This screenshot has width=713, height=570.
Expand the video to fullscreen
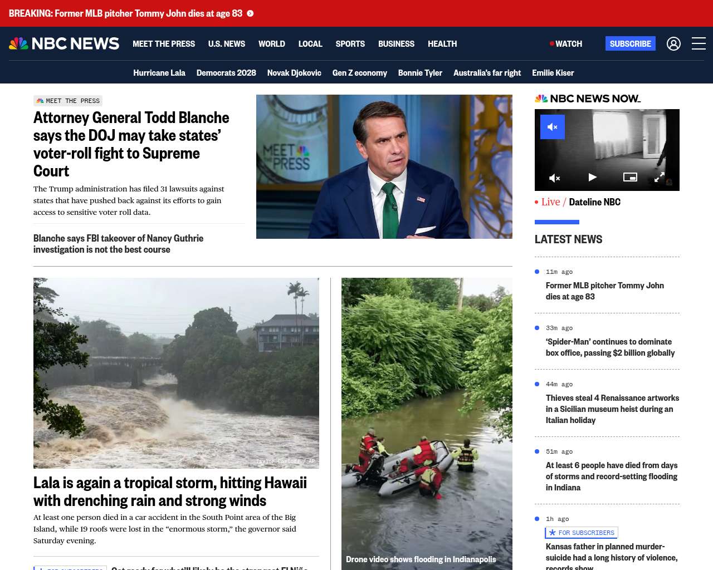point(659,177)
